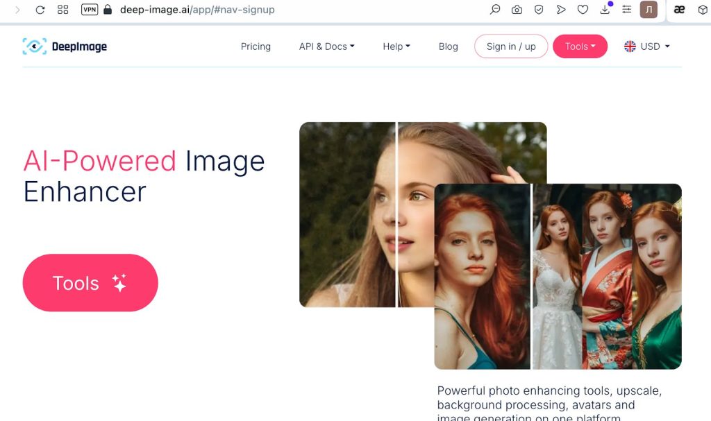Open the pink Tools dropdown in navbar
711x421 pixels.
click(580, 46)
